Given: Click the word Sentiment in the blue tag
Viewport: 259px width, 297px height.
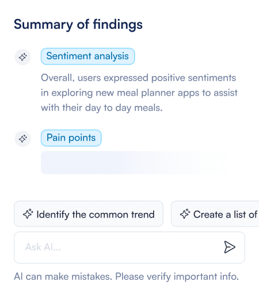Looking at the screenshot, I should [69, 56].
